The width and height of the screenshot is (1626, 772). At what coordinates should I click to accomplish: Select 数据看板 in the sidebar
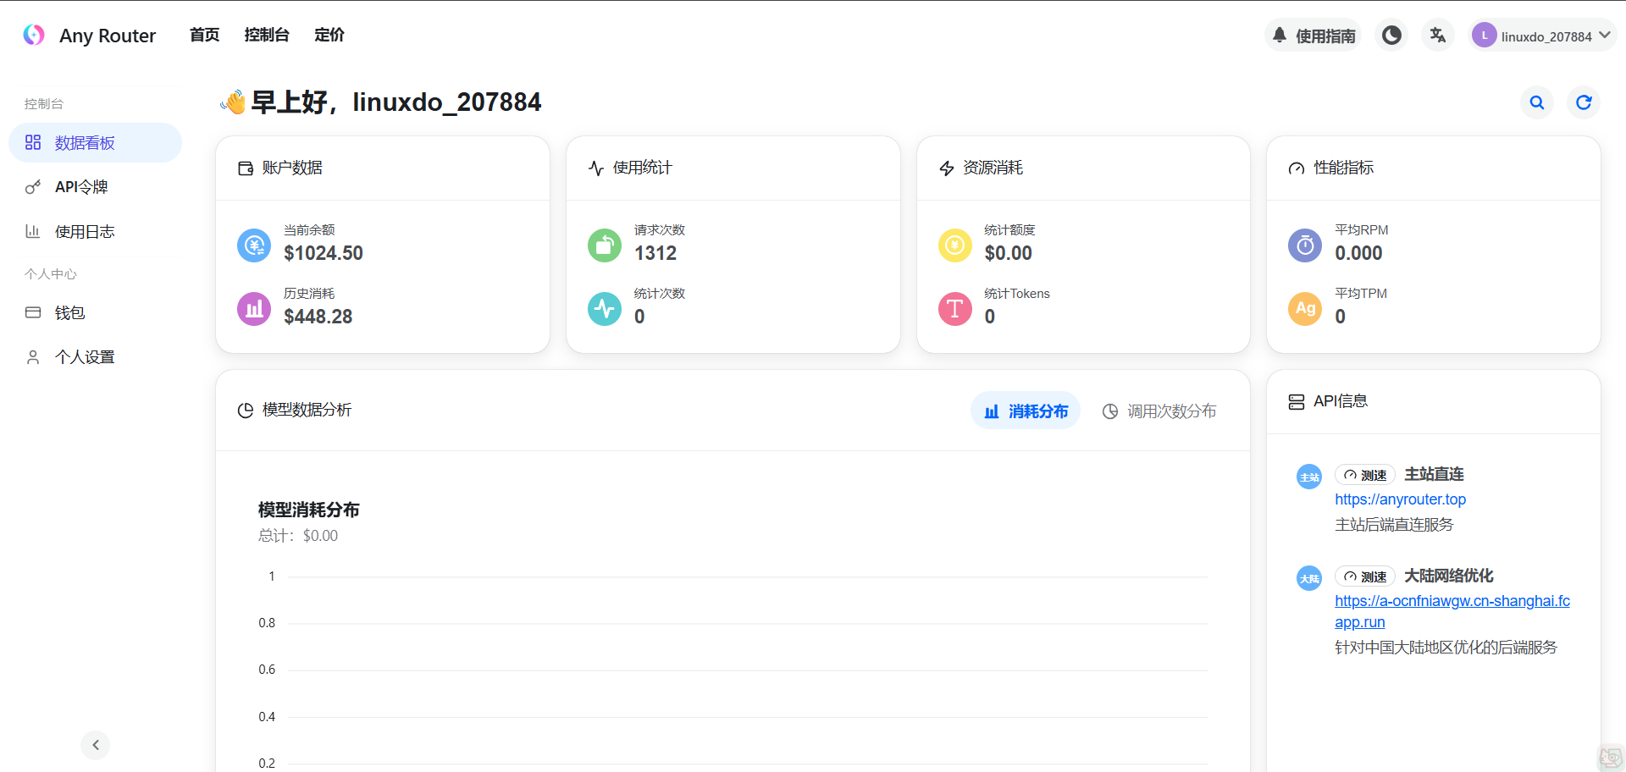coord(95,142)
